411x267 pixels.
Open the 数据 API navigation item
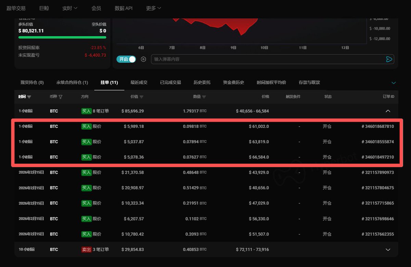click(x=124, y=8)
